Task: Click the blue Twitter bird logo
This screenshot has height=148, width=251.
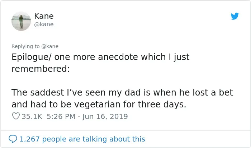Action: click(235, 16)
